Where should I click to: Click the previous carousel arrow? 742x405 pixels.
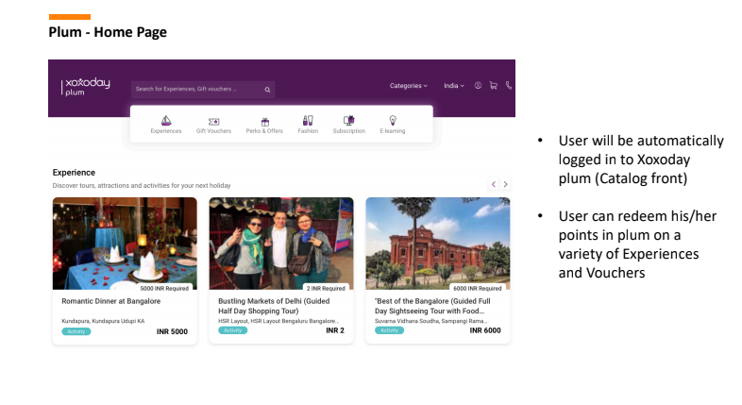click(x=494, y=184)
